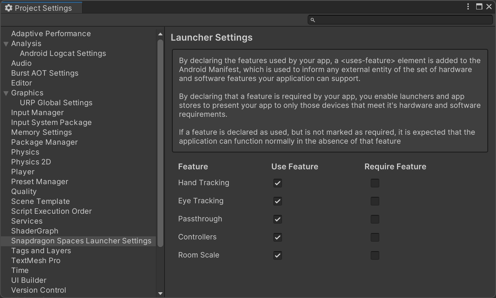Click the sidebar scroll down arrow
496x298 pixels.
click(160, 293)
